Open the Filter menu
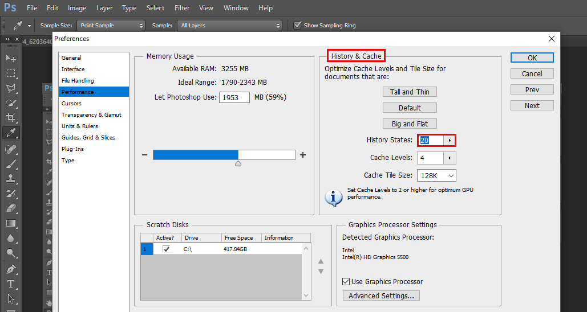 (x=182, y=8)
